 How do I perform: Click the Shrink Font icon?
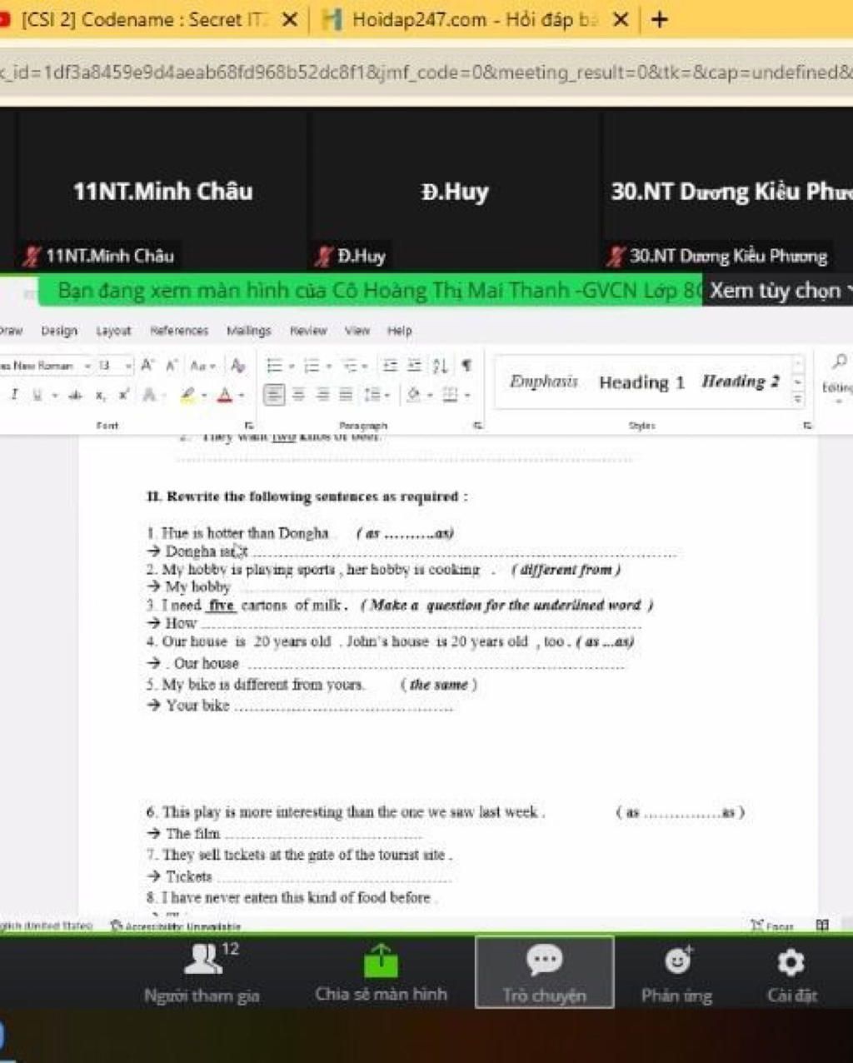[x=172, y=365]
